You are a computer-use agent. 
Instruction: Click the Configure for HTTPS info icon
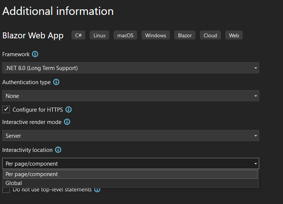(69, 109)
